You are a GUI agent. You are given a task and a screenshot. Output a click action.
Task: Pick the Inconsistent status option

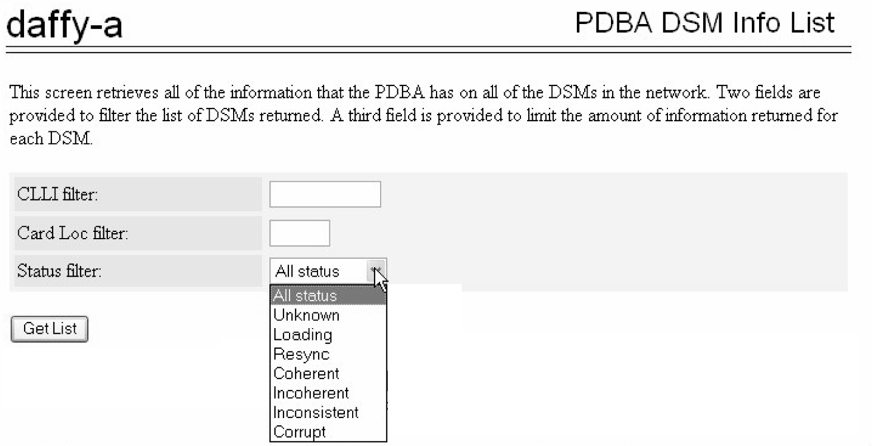316,412
